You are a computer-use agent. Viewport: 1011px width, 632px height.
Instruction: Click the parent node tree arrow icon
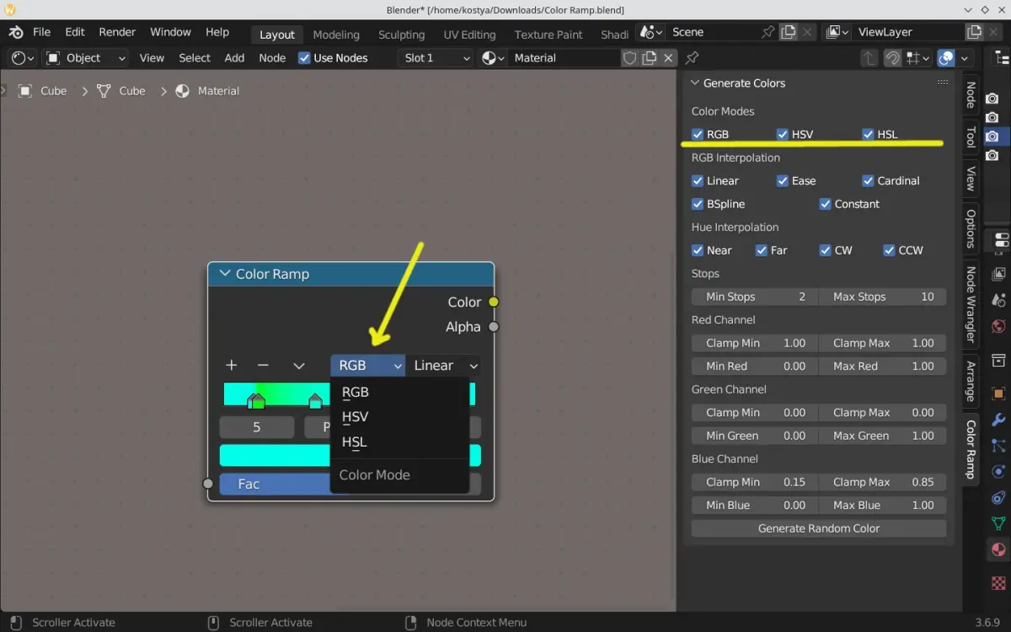click(x=869, y=58)
